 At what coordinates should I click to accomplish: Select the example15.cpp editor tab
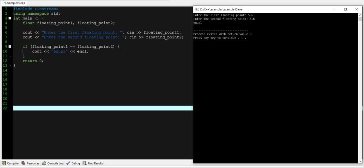pos(14,3)
